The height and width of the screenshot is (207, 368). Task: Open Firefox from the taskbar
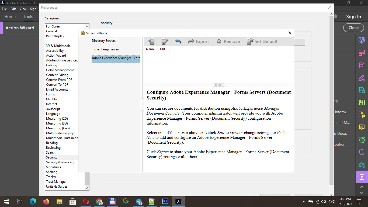point(46,202)
